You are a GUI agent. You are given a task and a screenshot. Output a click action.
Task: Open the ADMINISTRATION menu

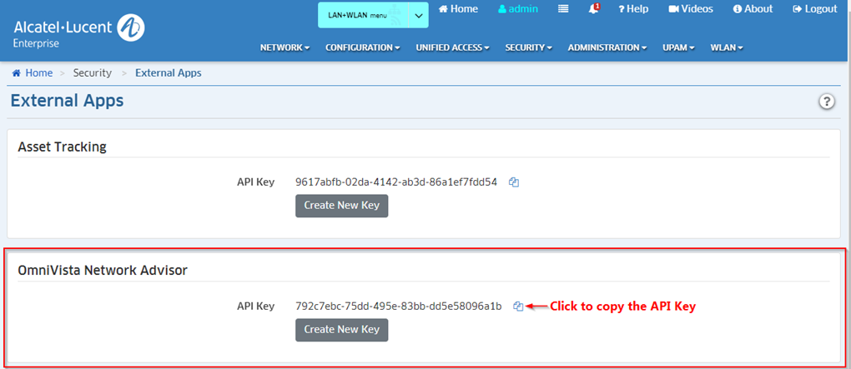(607, 47)
